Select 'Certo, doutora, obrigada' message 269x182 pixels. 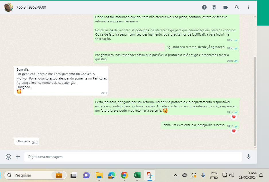166,107
